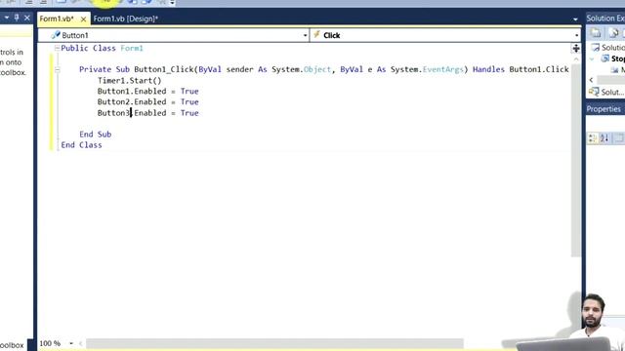Click the Form1 class name in code
625x351 pixels.
132,48
